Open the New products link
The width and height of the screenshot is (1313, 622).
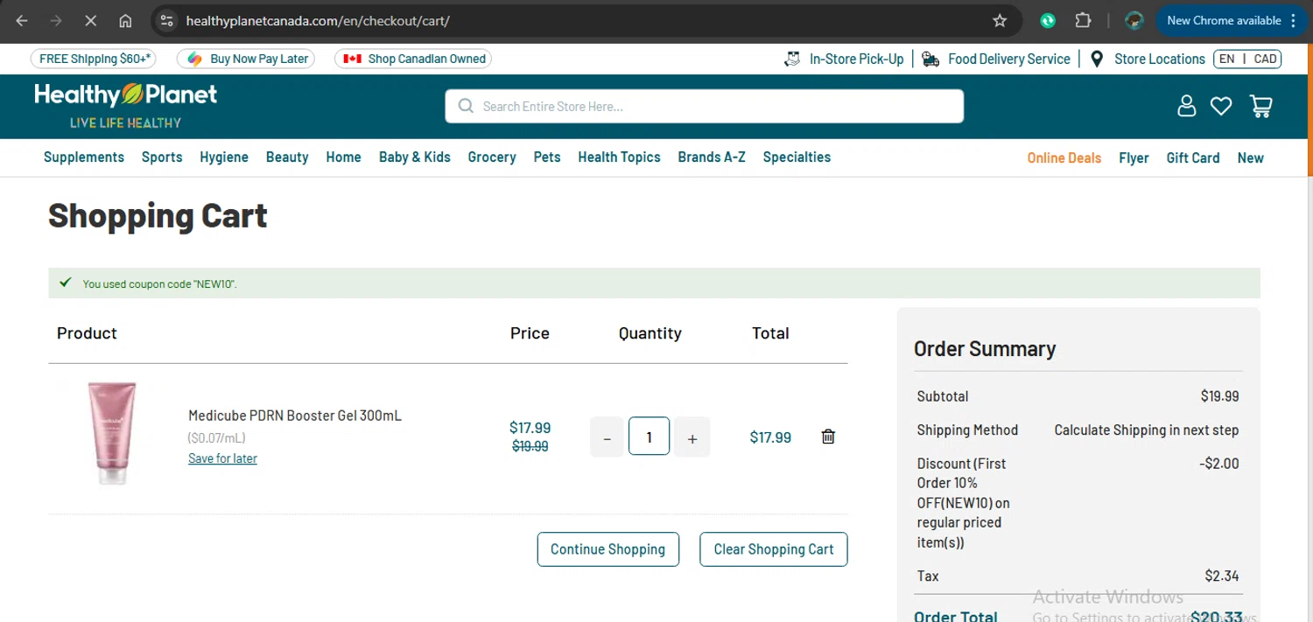click(x=1250, y=158)
